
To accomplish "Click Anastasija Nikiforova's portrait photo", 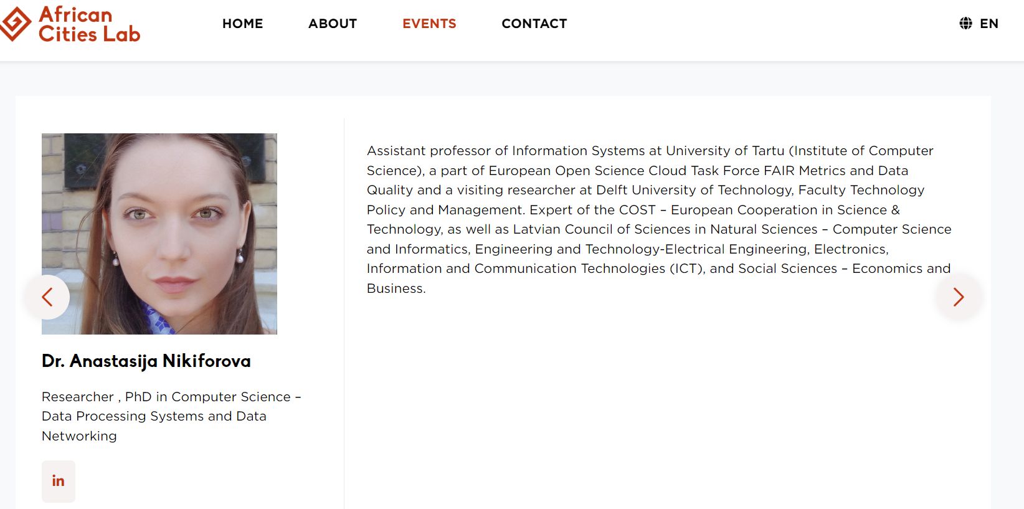I will [x=159, y=234].
